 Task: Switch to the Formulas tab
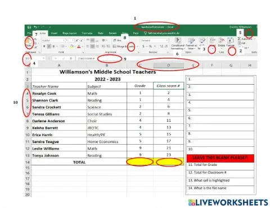coord(87,33)
